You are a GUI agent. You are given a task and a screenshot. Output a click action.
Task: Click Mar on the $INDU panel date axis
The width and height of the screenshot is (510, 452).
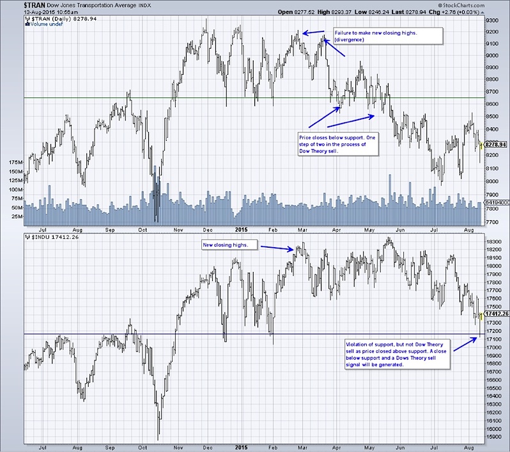(302, 448)
